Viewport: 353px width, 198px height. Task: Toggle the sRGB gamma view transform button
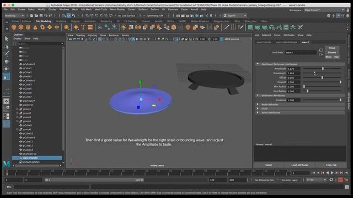[222, 39]
